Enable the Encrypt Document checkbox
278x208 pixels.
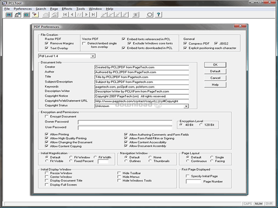point(47,117)
